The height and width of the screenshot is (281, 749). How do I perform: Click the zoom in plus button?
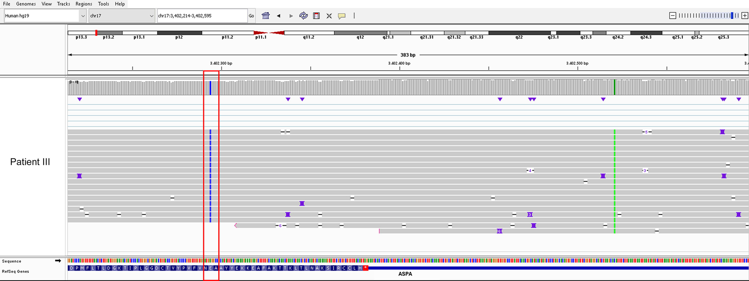pos(745,16)
